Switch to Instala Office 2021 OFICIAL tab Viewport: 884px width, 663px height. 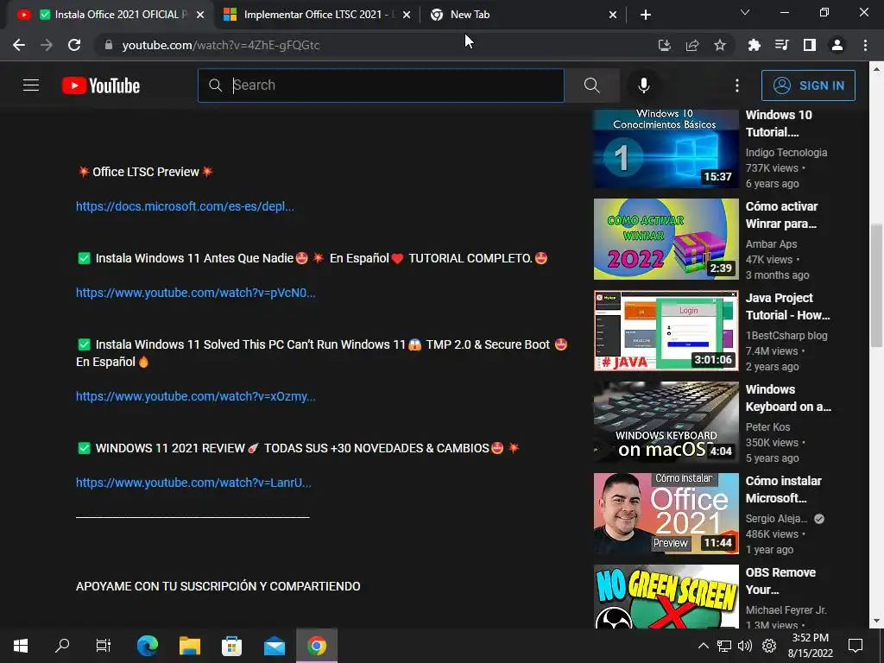(110, 15)
